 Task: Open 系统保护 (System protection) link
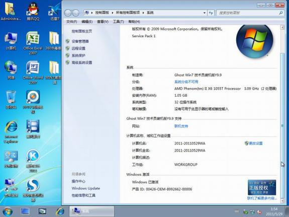click(x=78, y=55)
